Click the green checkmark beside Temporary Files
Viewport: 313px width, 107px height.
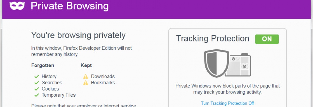click(x=37, y=95)
